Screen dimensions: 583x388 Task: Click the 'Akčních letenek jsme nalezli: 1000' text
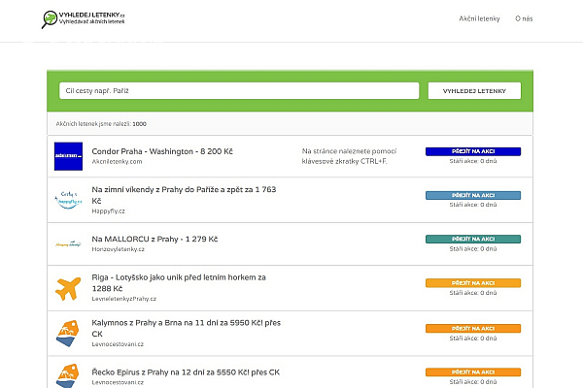tap(101, 124)
